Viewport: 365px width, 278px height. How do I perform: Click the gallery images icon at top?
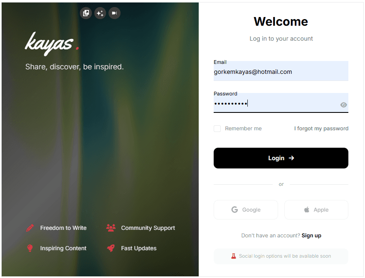click(x=86, y=13)
